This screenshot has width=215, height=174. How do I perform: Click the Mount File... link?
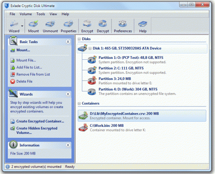click(26, 60)
